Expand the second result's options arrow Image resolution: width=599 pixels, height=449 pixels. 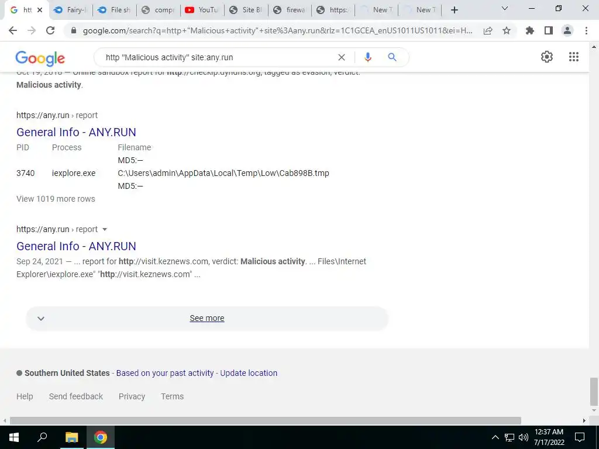[x=105, y=229]
